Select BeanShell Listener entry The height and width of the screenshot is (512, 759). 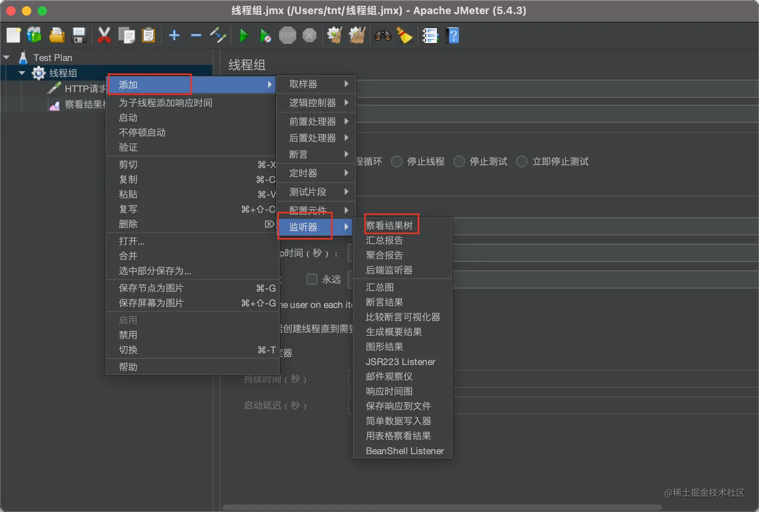(403, 451)
